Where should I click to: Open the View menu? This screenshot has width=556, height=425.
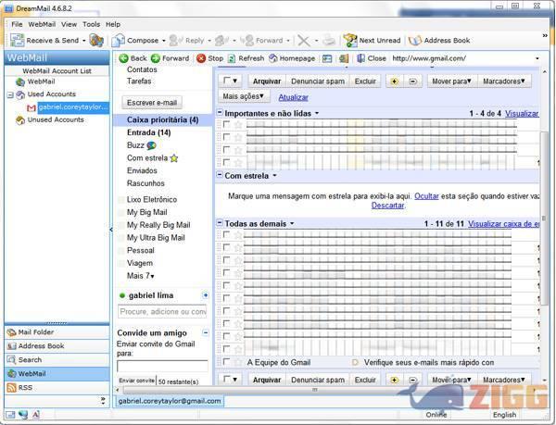69,24
